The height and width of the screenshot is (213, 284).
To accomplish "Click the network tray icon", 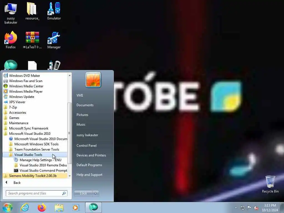I will (242, 208).
